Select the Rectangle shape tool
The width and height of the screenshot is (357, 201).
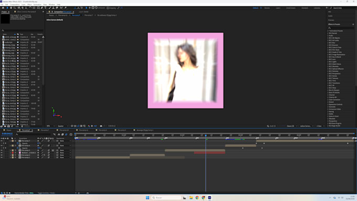tap(38, 8)
